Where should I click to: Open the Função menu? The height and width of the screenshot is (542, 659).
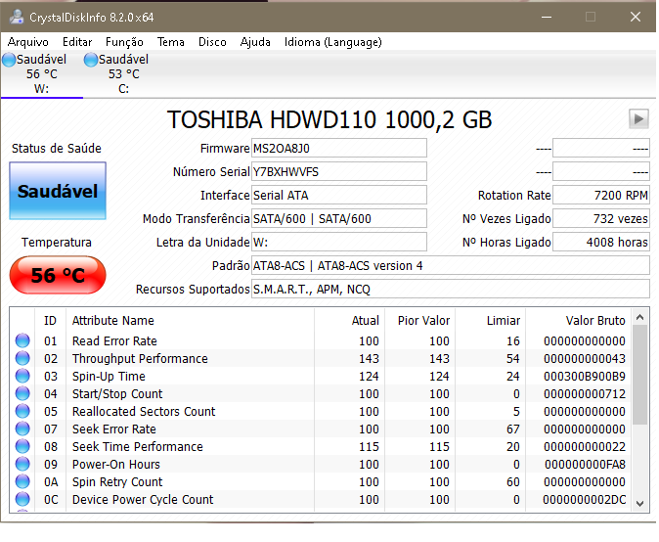click(124, 42)
